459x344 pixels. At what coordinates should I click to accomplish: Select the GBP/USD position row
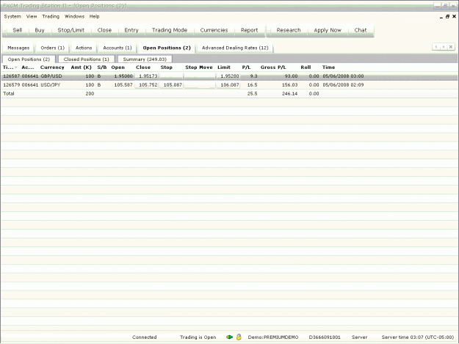(x=229, y=76)
